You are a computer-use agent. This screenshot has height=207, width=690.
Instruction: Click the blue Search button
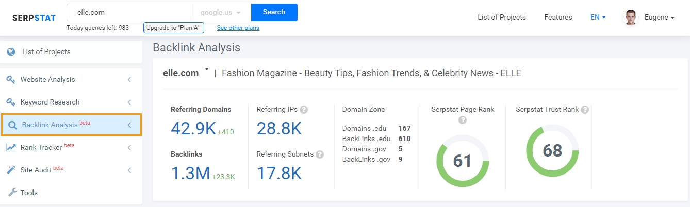click(274, 12)
